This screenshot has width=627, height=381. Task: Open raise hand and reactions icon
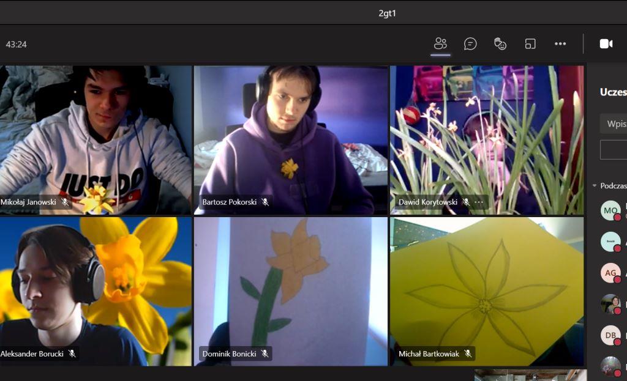500,43
